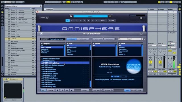
Task: Step to previous patch with up arrow
Action: [x=62, y=90]
